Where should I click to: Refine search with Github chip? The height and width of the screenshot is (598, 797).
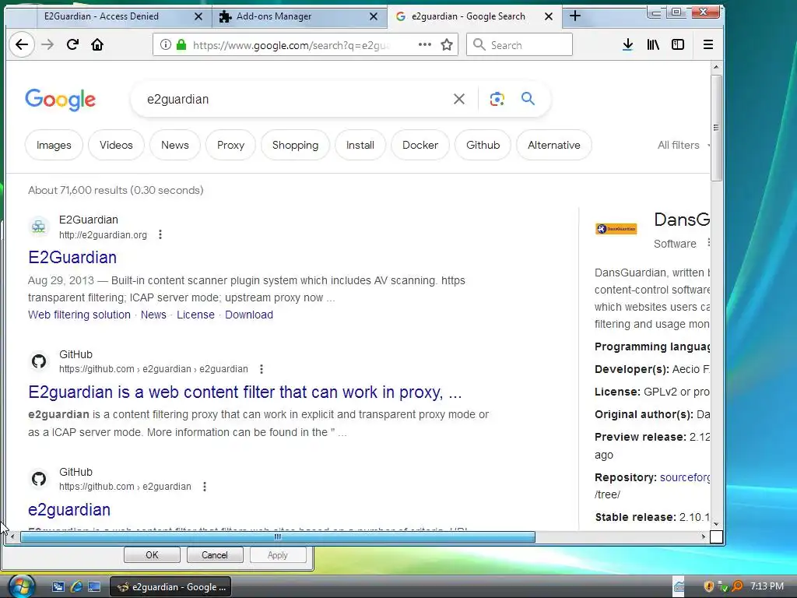[x=483, y=145]
